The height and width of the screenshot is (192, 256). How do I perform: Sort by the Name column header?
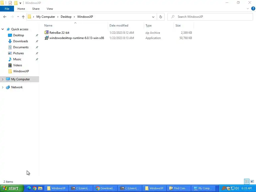pyautogui.click(x=75, y=25)
